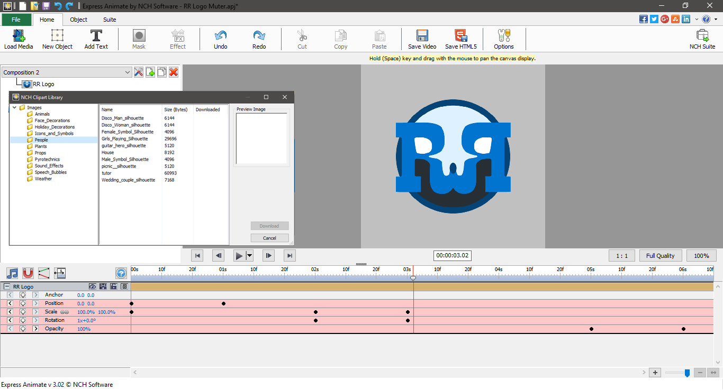
Task: Click the add new composition icon
Action: pos(150,72)
